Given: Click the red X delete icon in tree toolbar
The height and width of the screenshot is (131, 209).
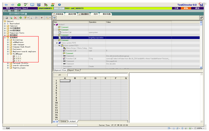Looking at the screenshot, I should tap(15, 18).
